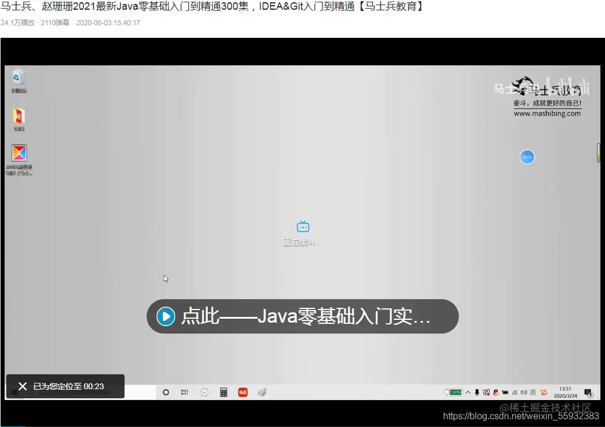Click the 正在缓冲 buffering label
This screenshot has height=427, width=605.
pyautogui.click(x=302, y=242)
